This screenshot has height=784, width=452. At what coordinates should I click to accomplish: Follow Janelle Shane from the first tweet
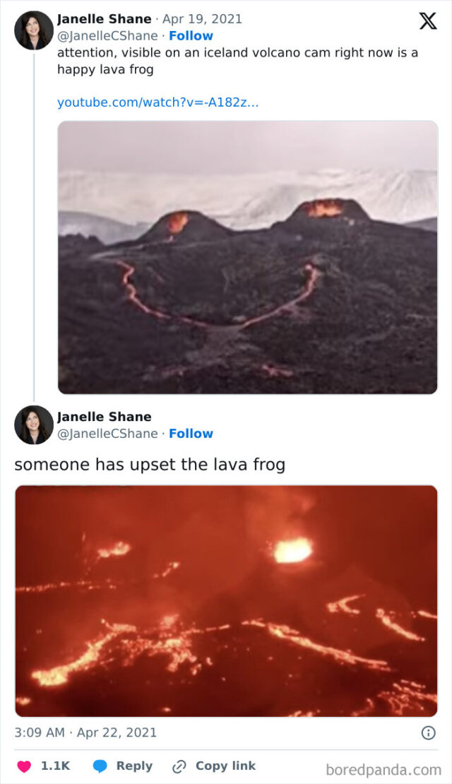click(x=191, y=36)
